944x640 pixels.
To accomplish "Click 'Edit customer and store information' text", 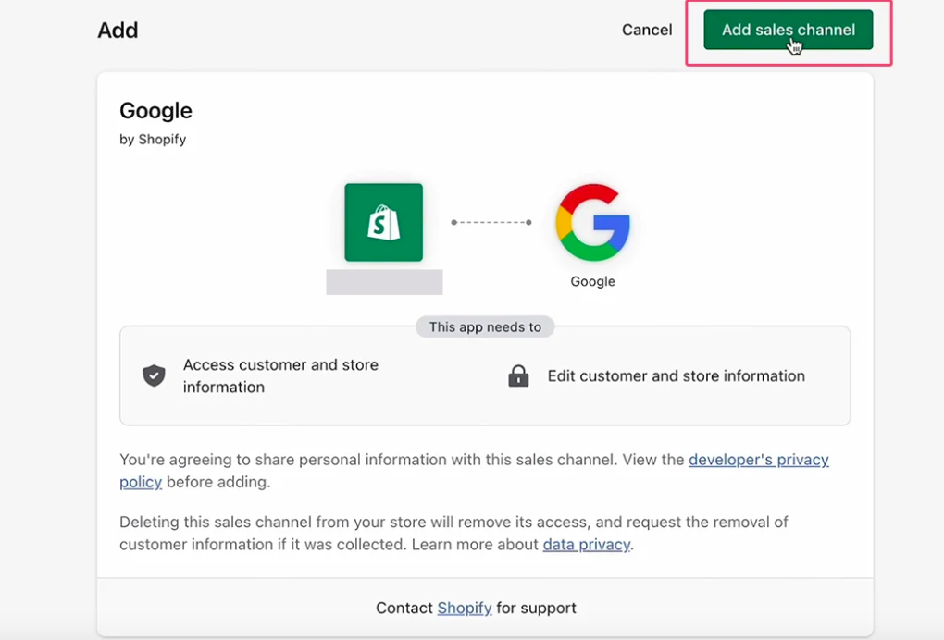I will tap(677, 375).
